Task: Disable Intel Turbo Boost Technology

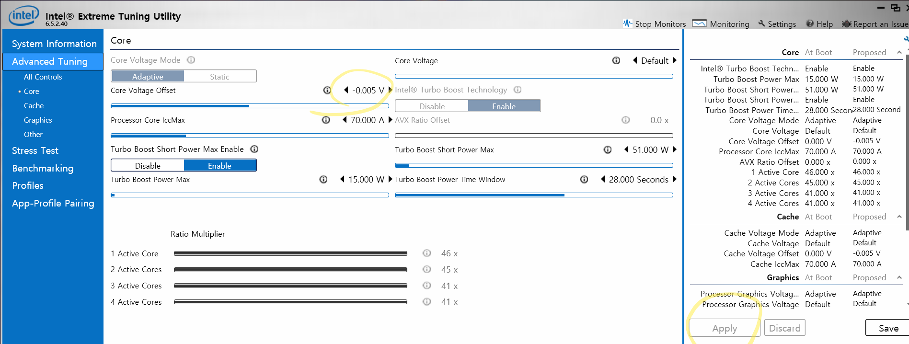Action: 432,106
